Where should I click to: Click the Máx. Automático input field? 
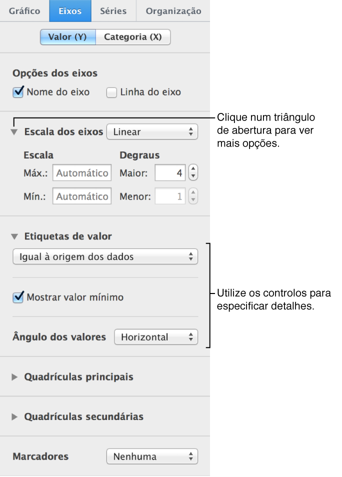81,172
